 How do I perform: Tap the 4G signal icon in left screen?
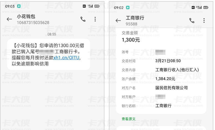90,6
